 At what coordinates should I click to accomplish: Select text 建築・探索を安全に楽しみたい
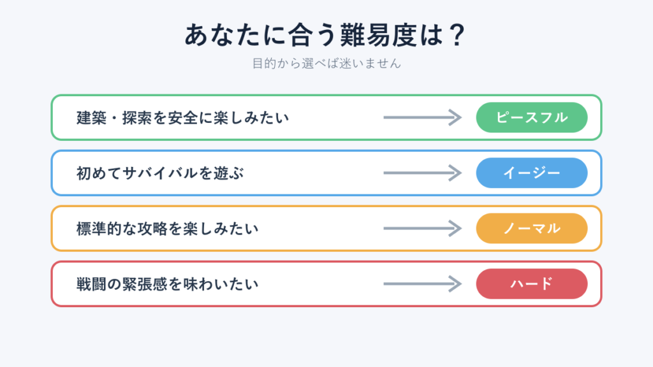tap(182, 118)
